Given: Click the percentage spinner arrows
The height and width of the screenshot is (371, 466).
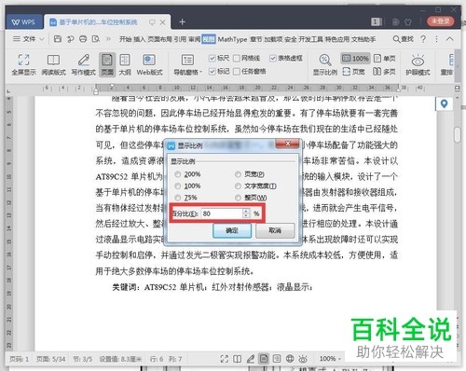Looking at the screenshot, I should pos(246,213).
